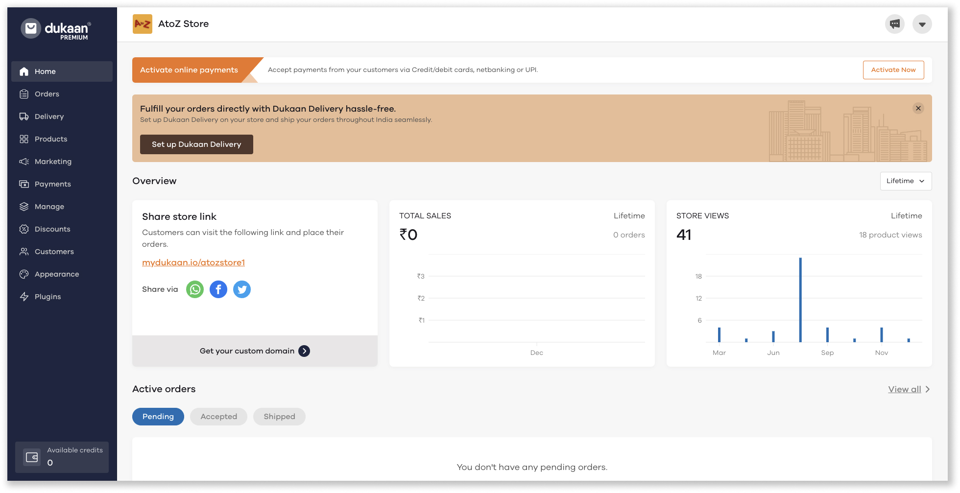Click the Discounts sidebar label
The width and height of the screenshot is (960, 493).
pos(52,229)
